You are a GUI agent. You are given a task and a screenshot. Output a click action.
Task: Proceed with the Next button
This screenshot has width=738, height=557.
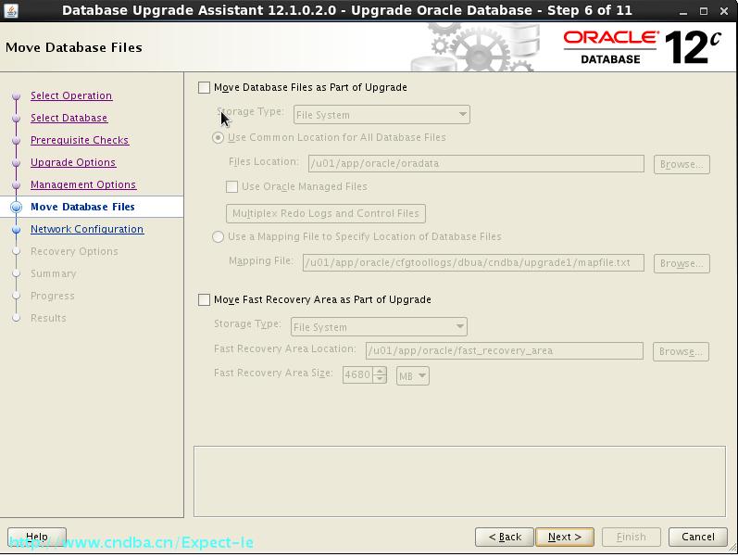pyautogui.click(x=564, y=537)
